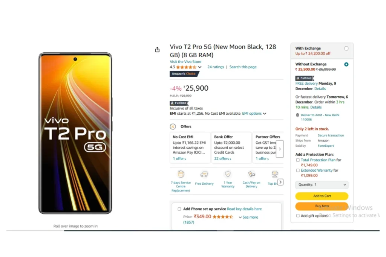Click the share icon beside the product title

click(x=157, y=50)
